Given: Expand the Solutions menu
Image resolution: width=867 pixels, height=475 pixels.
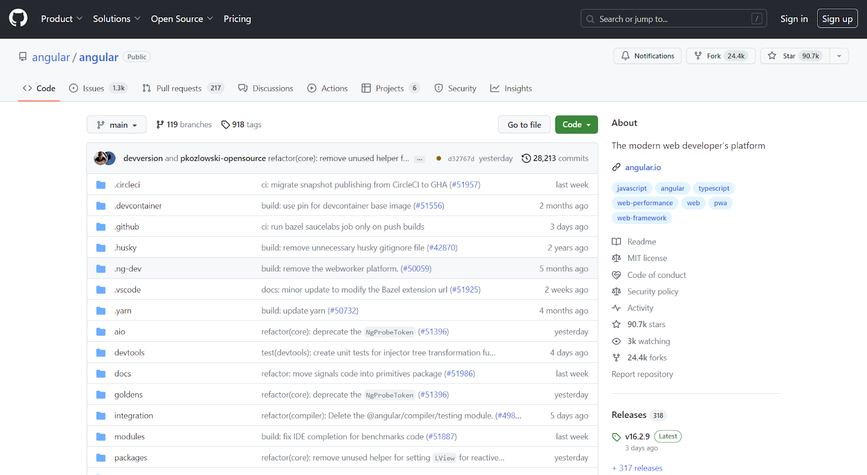Looking at the screenshot, I should (x=117, y=19).
